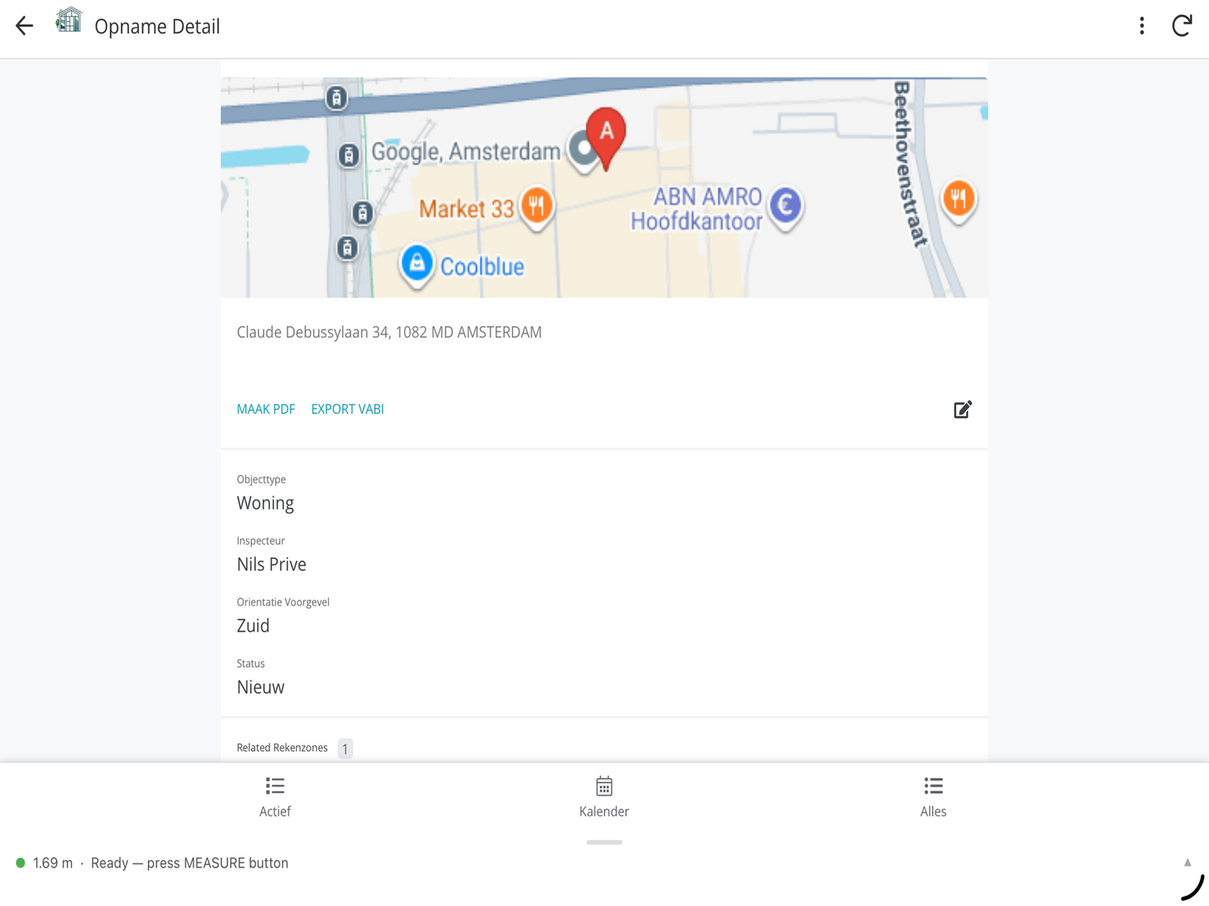Click the 1.69 m measurement reading

(53, 862)
